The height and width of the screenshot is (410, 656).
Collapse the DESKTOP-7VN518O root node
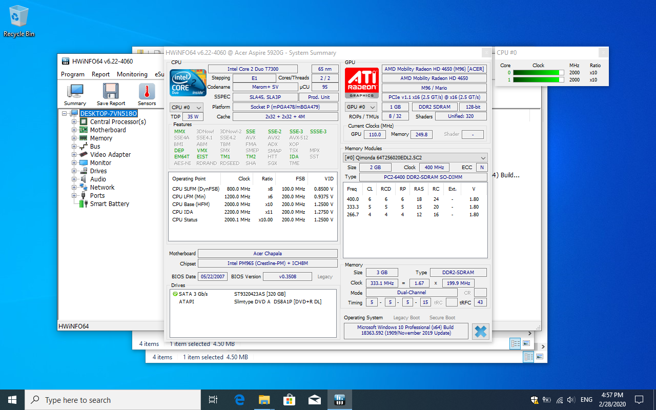tap(65, 113)
